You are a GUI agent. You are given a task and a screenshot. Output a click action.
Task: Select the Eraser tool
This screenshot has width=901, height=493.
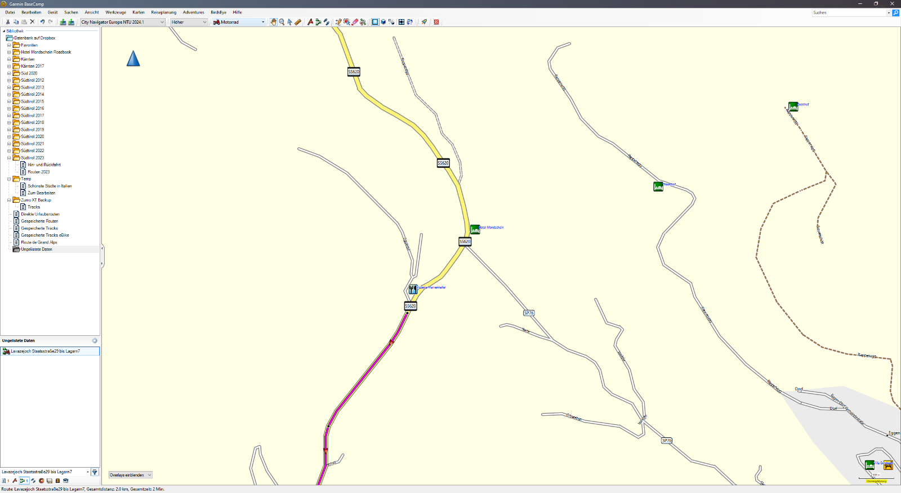point(355,22)
